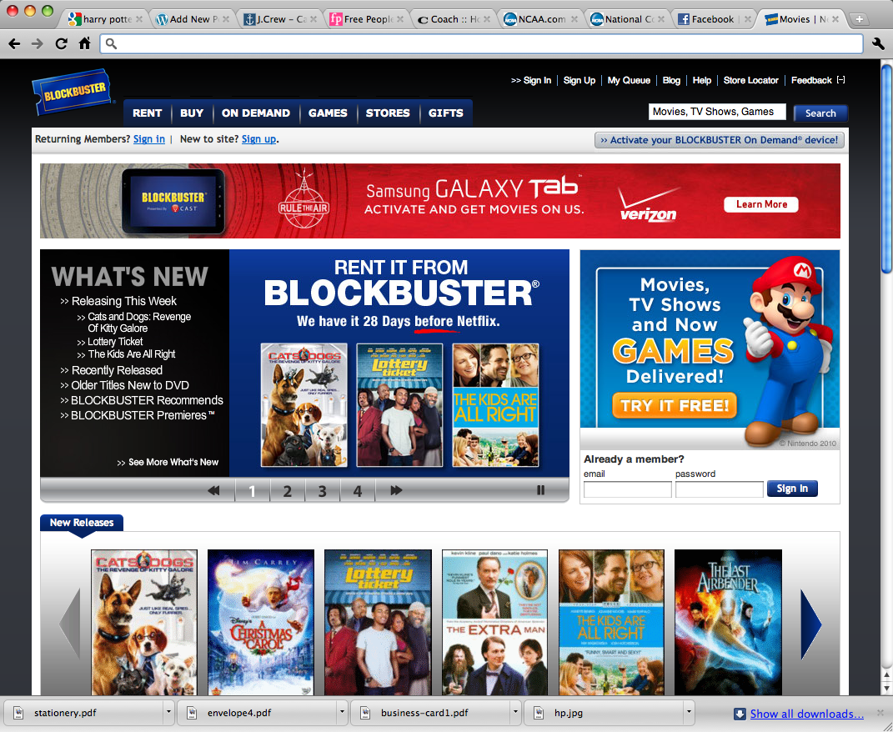Open The Extra Man poster thumbnail
This screenshot has height=732, width=893.
pyautogui.click(x=495, y=622)
